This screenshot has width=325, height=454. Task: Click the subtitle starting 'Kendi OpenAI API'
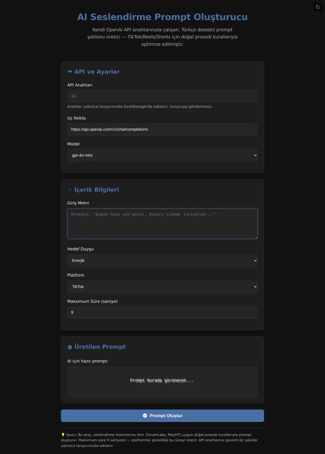point(162,37)
